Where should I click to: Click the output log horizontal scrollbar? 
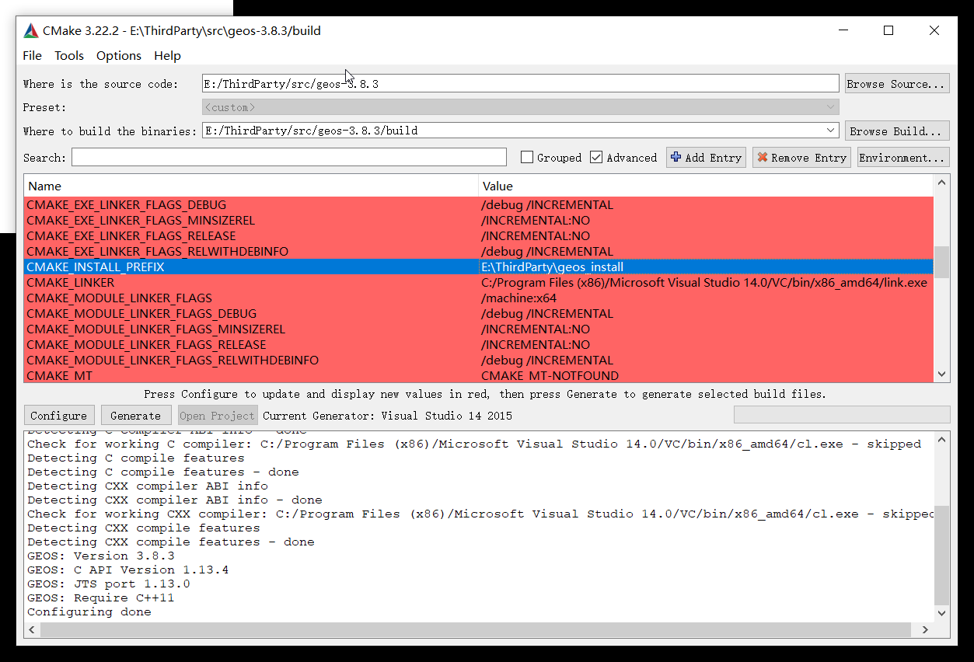pos(475,629)
